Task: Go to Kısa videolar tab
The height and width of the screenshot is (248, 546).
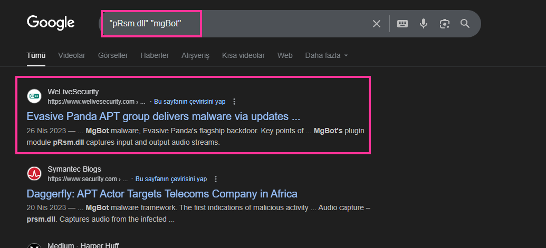Action: (243, 56)
